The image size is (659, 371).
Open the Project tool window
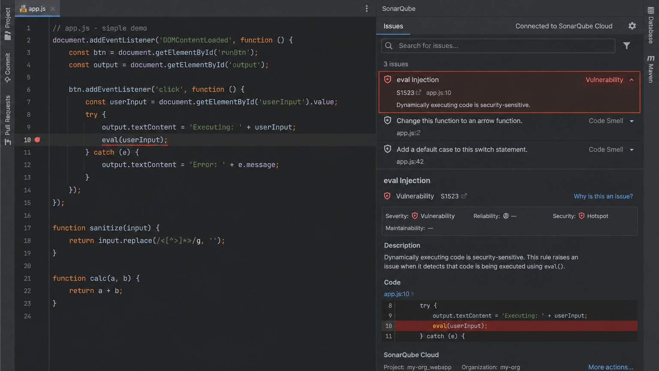click(7, 24)
